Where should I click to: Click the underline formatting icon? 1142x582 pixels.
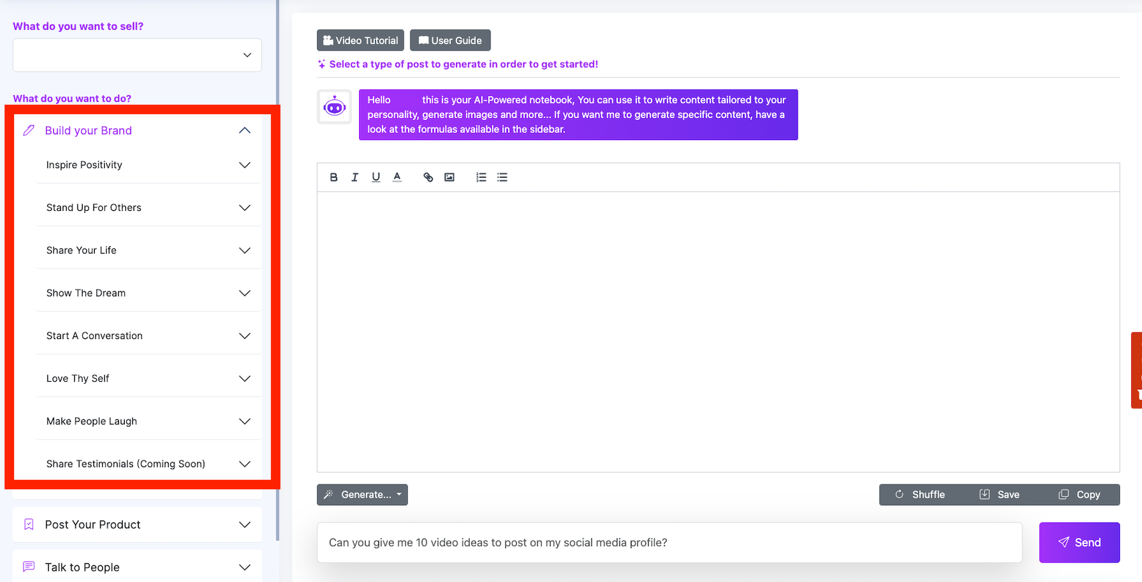tap(376, 178)
